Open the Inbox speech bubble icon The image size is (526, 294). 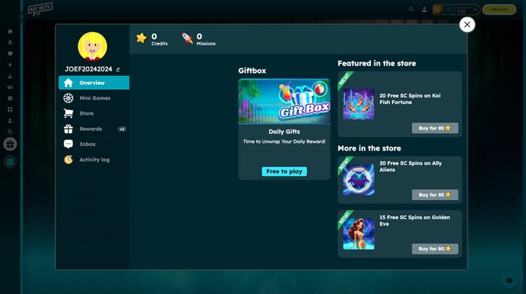click(x=69, y=144)
